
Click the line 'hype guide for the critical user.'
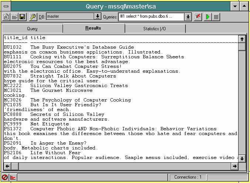52,81
